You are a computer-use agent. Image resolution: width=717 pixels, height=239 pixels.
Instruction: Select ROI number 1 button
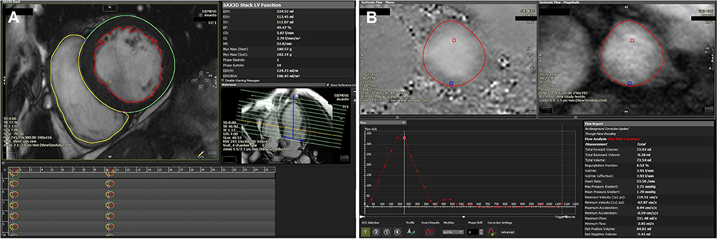[365, 232]
